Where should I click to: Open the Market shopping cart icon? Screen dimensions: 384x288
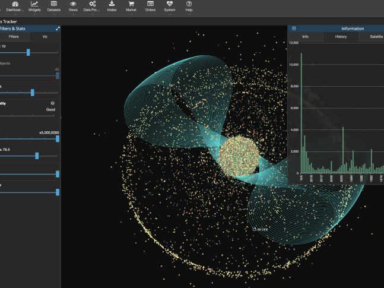(131, 4)
